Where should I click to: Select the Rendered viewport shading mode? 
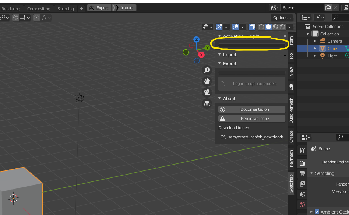coord(283,27)
